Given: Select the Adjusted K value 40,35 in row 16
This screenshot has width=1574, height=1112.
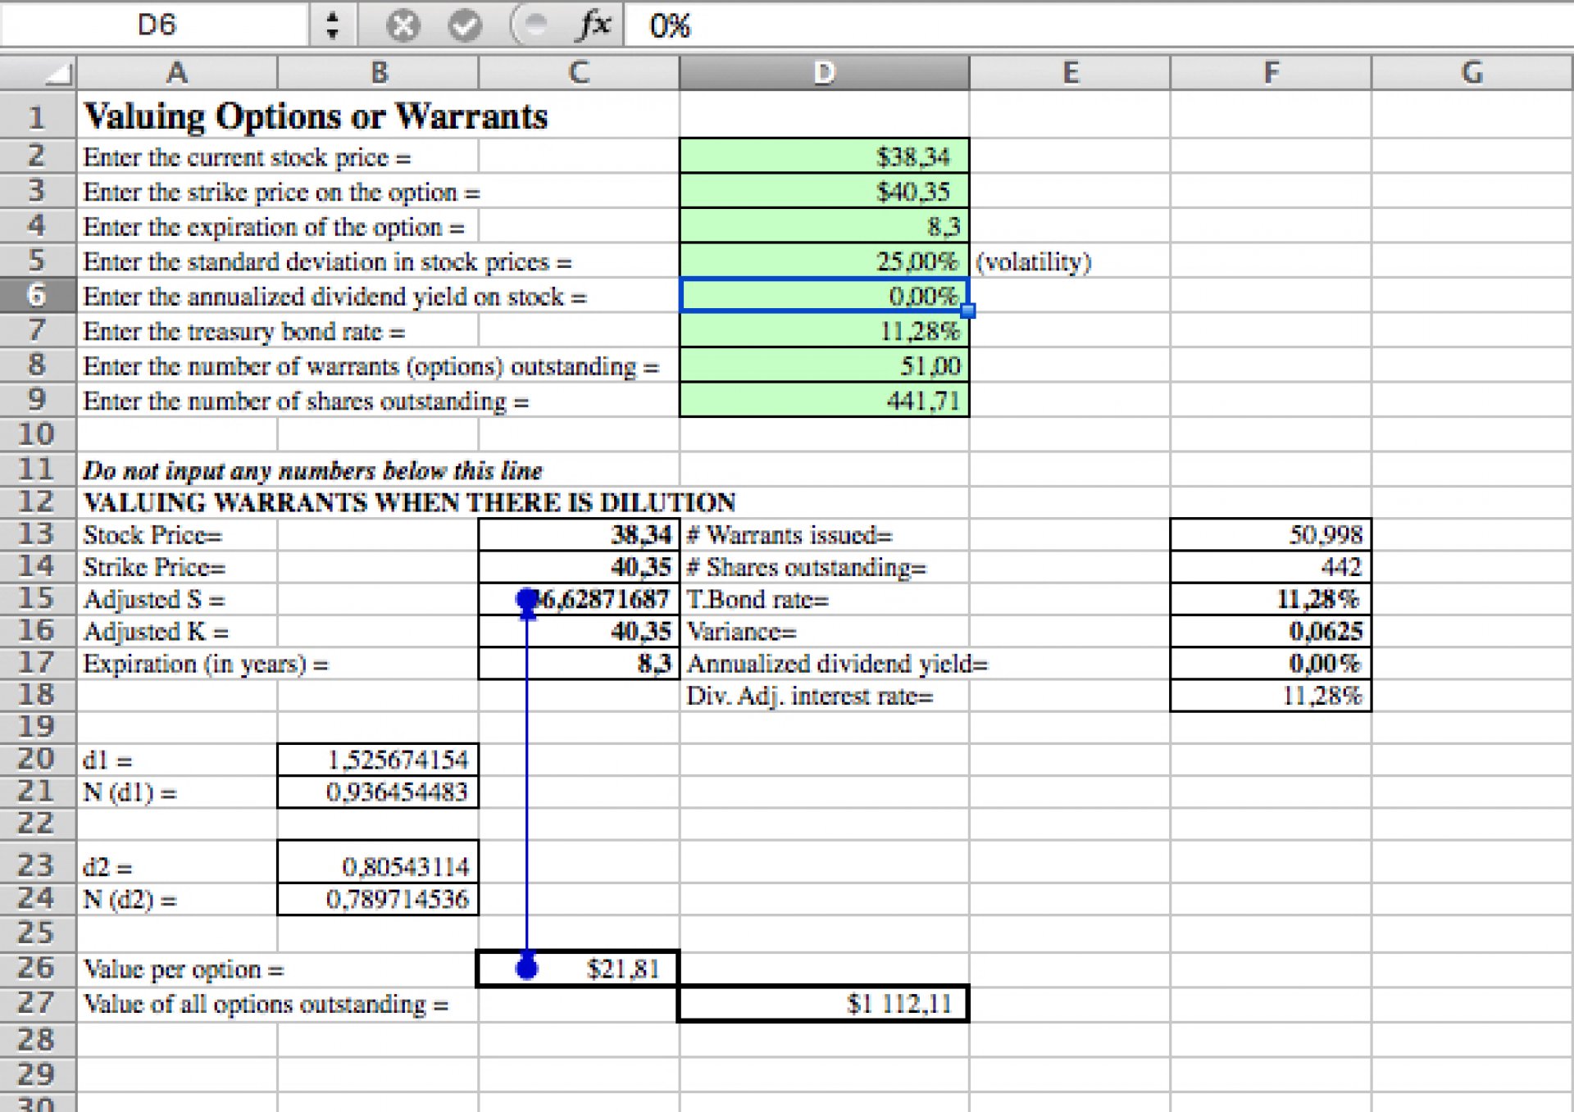Looking at the screenshot, I should 579,631.
